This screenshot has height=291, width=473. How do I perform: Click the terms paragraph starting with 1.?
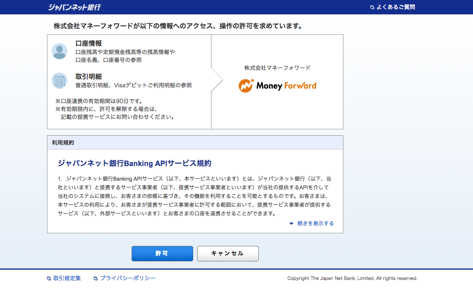(x=194, y=196)
